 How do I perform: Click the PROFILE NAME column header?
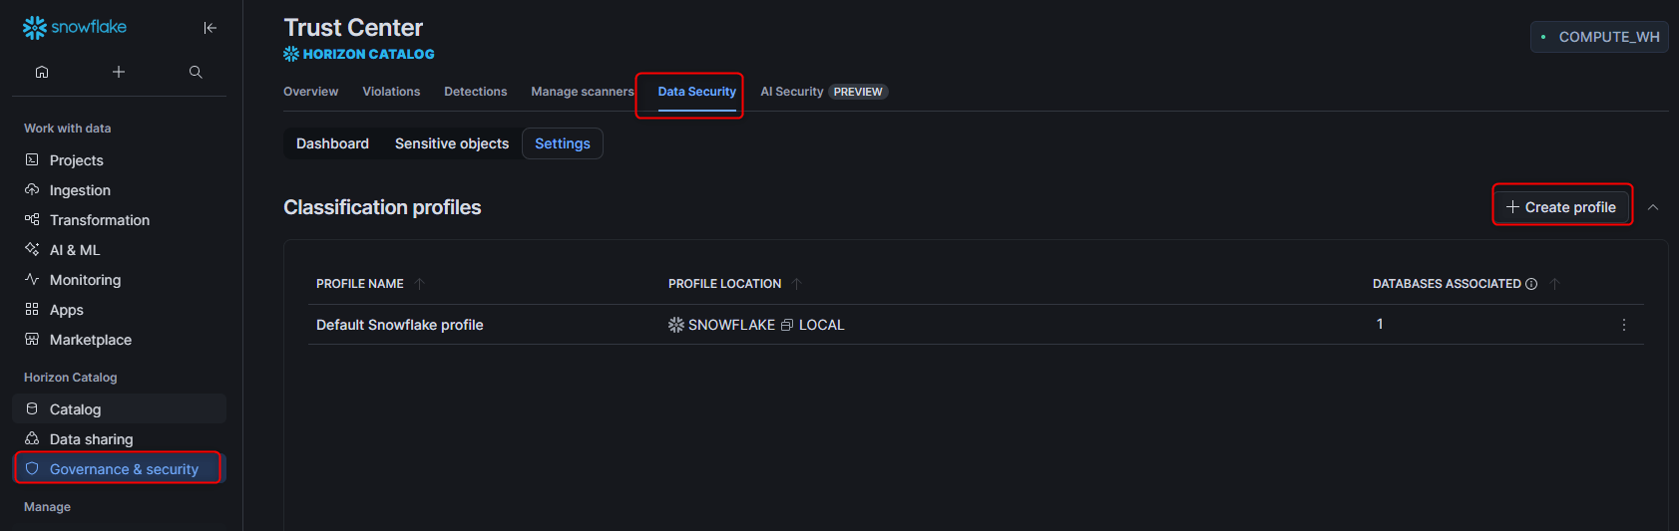[360, 284]
